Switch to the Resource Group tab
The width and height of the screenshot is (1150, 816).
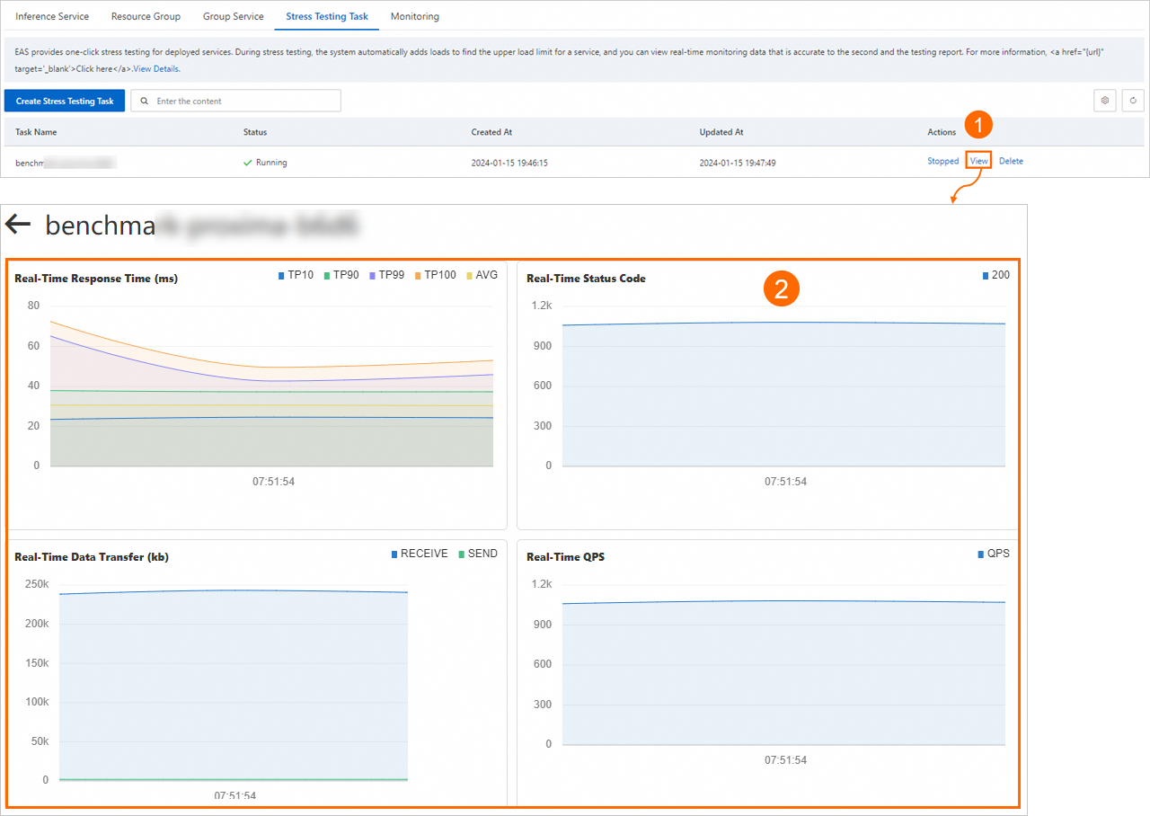(146, 16)
